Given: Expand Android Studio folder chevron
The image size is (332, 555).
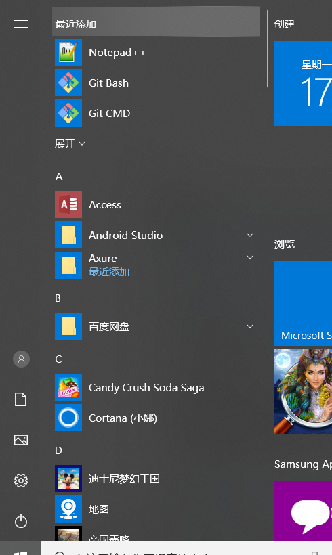Looking at the screenshot, I should [250, 235].
